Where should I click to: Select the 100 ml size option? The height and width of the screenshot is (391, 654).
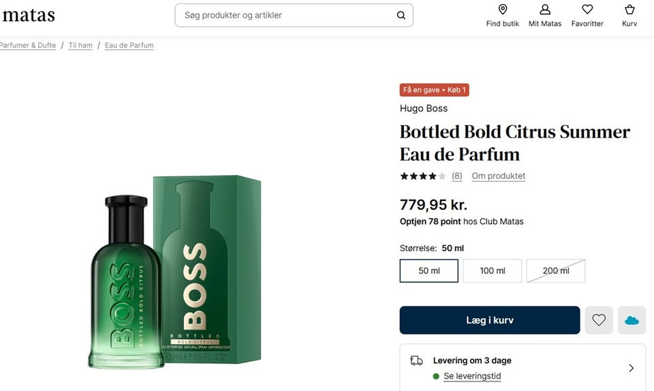tap(492, 270)
